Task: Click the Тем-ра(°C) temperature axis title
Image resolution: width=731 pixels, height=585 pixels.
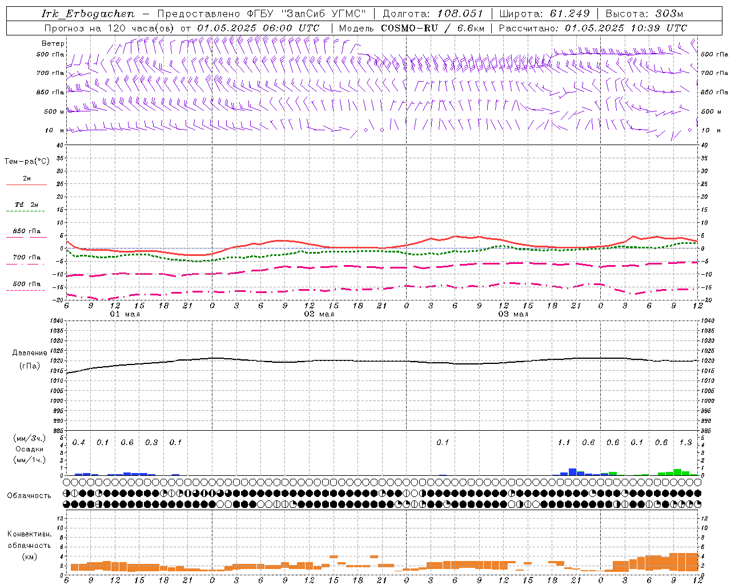Action: click(x=27, y=162)
